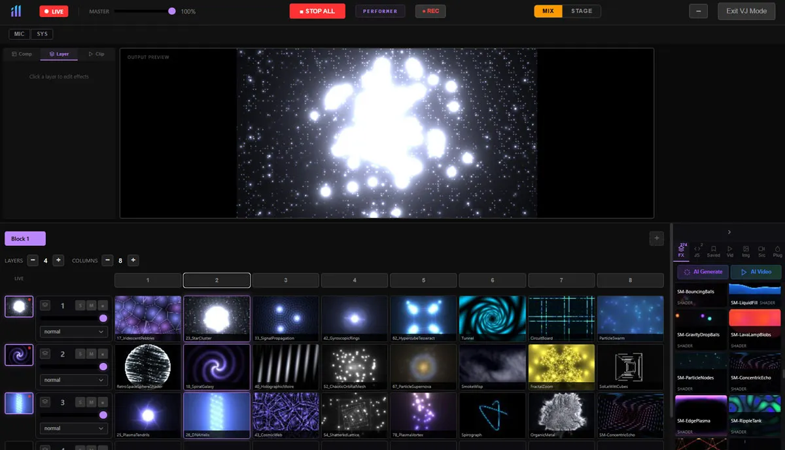
Task: Switch to the Comp tab
Action: (x=22, y=54)
